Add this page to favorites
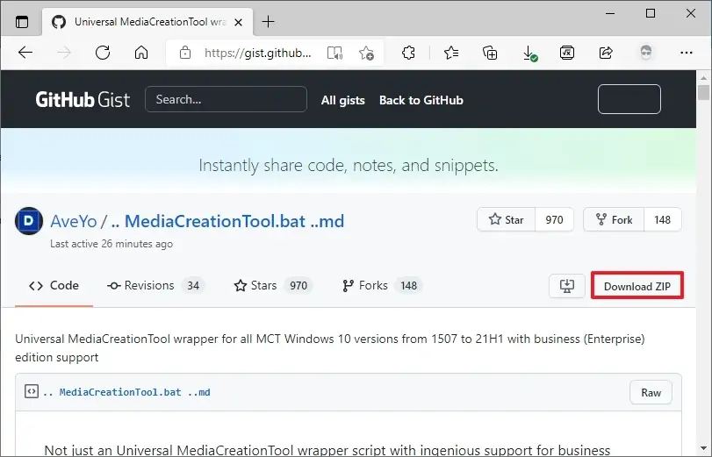The height and width of the screenshot is (457, 712). coord(366,54)
